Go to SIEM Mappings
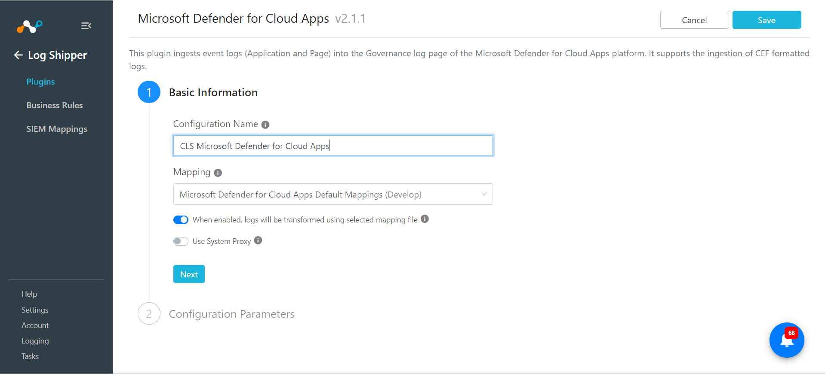Viewport: 825px width, 374px height. (57, 129)
